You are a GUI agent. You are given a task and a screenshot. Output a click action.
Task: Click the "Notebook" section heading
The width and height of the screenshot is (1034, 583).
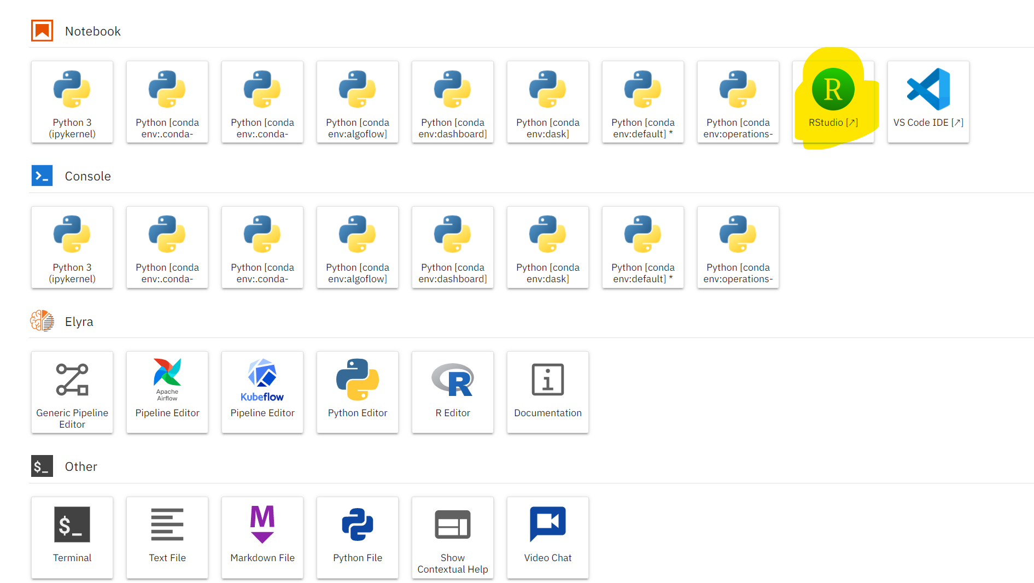(93, 31)
